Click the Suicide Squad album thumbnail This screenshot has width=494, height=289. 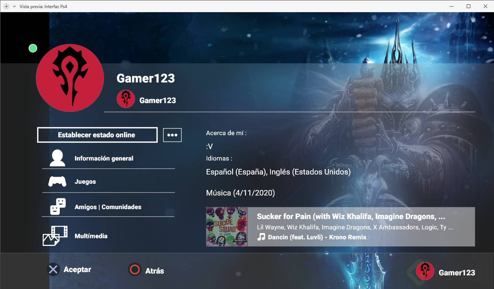226,226
